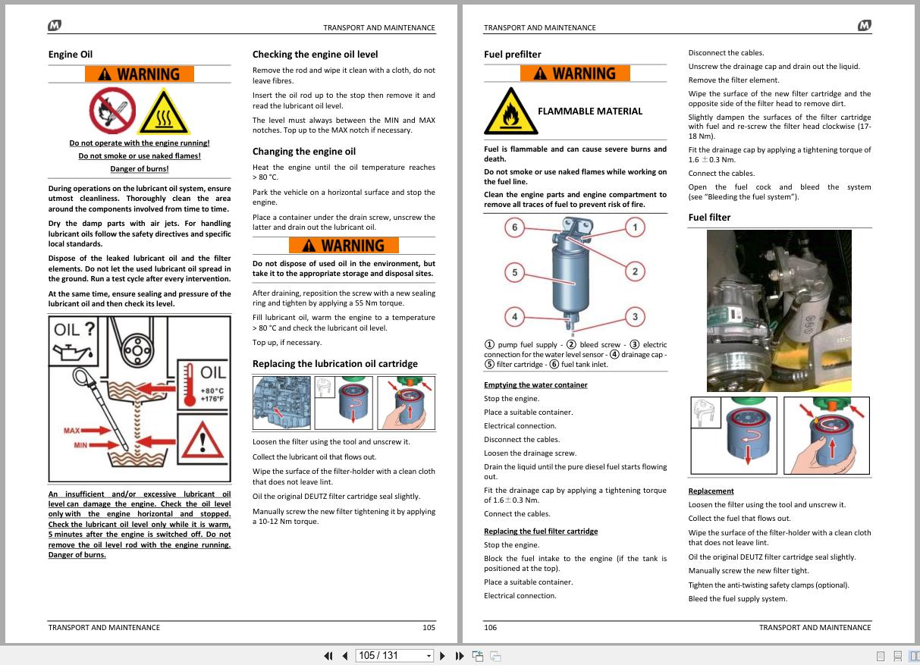Jump to the last page

coord(459,656)
